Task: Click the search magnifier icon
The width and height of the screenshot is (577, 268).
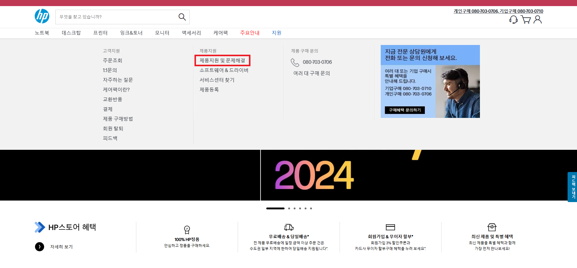Action: tap(182, 17)
